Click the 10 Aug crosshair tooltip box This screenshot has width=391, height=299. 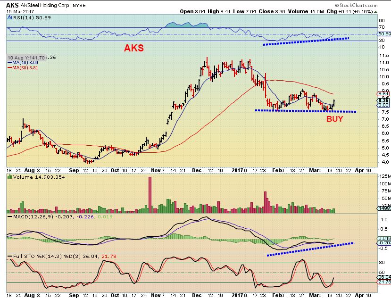click(x=26, y=58)
